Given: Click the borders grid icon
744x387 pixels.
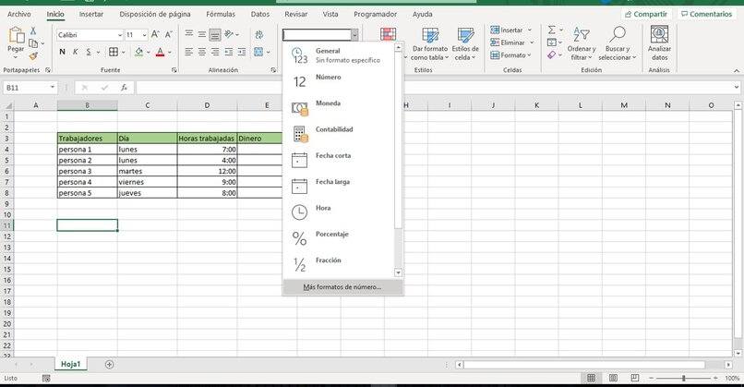Looking at the screenshot, I should click(x=114, y=52).
